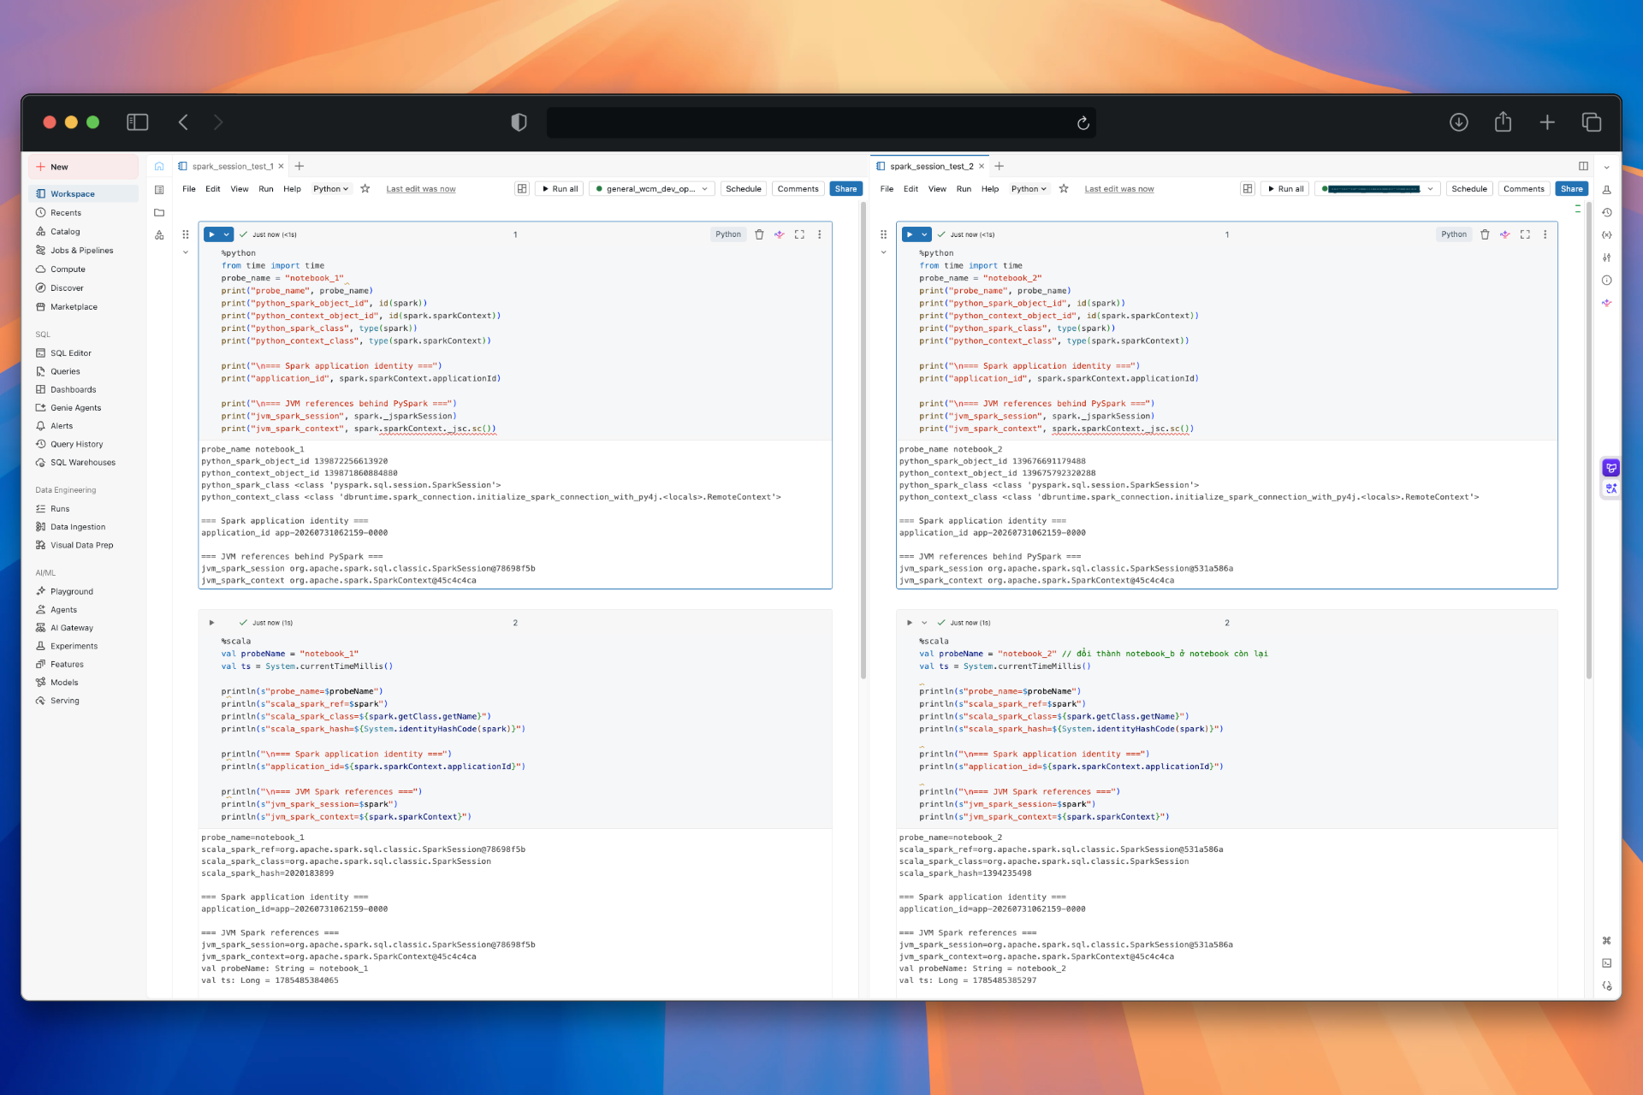
Task: Open version history in right sidebar
Action: [1607, 212]
